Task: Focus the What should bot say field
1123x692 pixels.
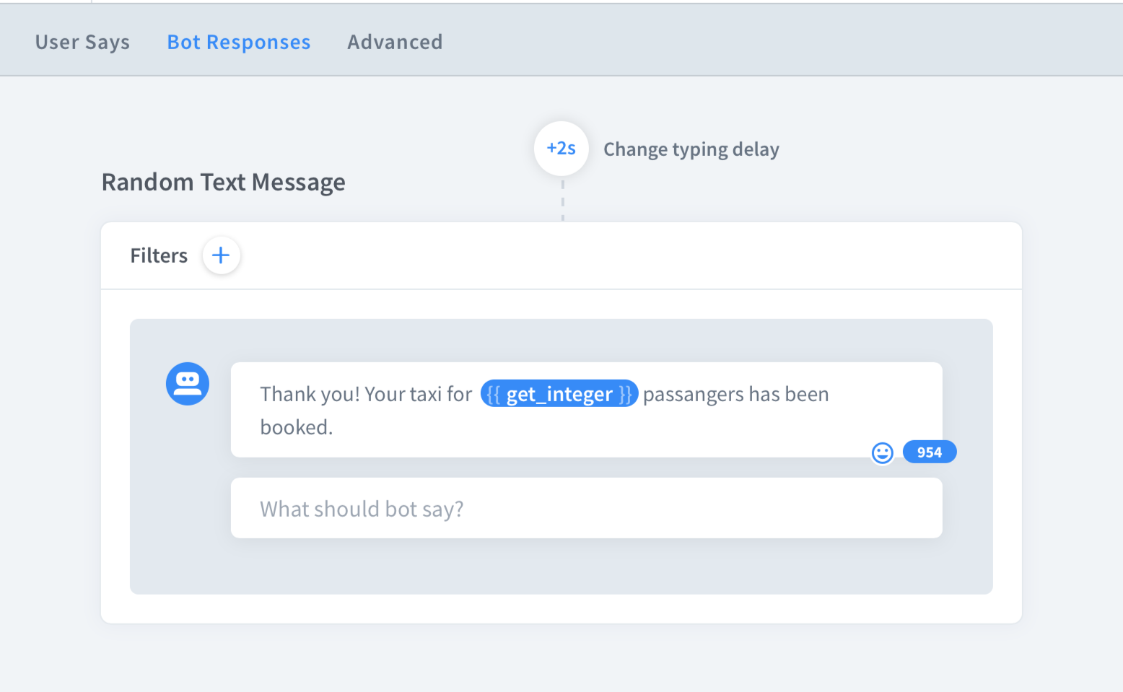Action: click(x=586, y=509)
